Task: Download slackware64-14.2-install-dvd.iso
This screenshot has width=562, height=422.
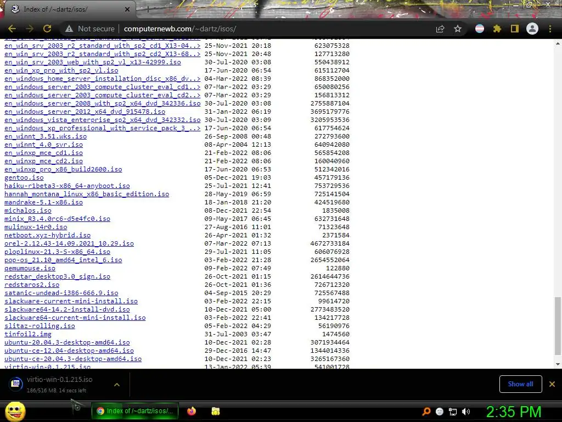Action: tap(67, 310)
